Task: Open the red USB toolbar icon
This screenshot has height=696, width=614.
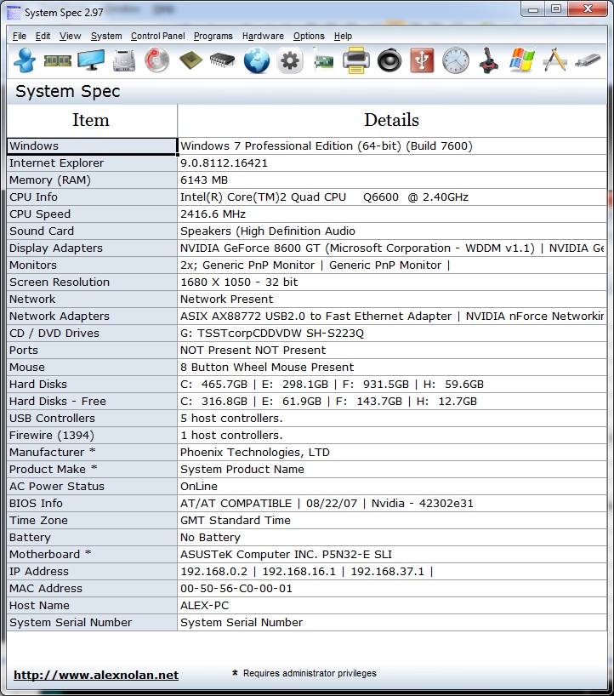Action: 422,60
